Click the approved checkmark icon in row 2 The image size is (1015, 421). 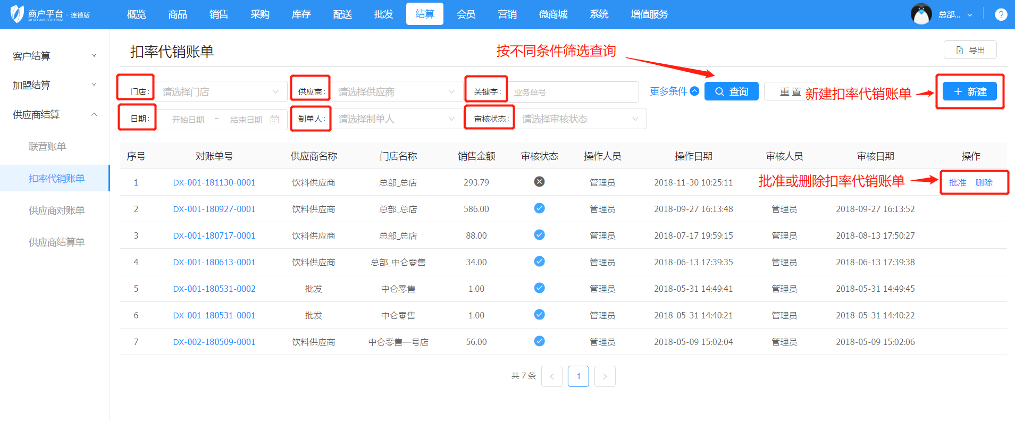(x=539, y=208)
